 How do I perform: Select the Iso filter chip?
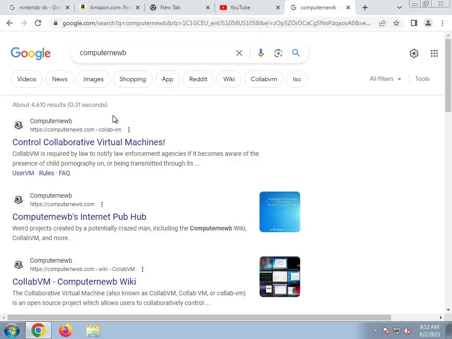(297, 79)
